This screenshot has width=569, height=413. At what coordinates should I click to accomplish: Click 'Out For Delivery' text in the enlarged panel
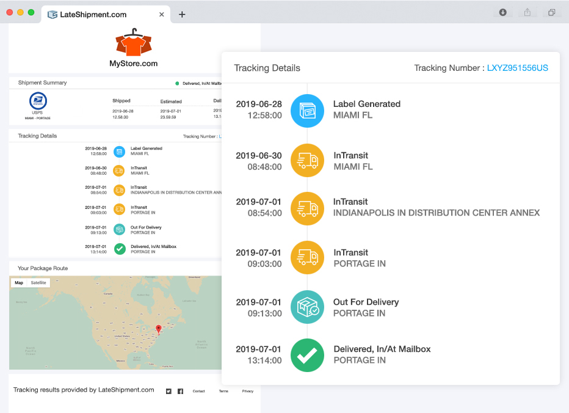point(366,302)
